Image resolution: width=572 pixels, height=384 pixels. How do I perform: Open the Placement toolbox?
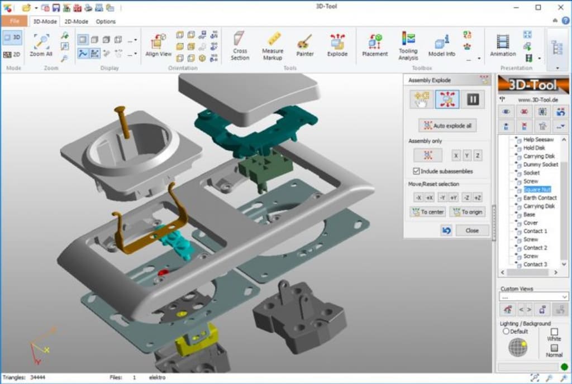pos(374,46)
